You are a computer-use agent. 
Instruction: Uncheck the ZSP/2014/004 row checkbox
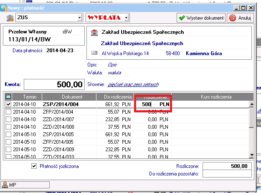pos(8,104)
